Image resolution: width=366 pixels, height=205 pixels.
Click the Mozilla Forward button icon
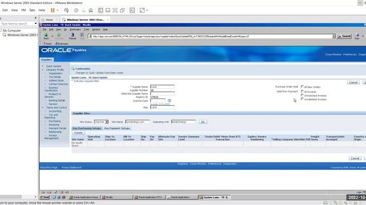[59, 36]
